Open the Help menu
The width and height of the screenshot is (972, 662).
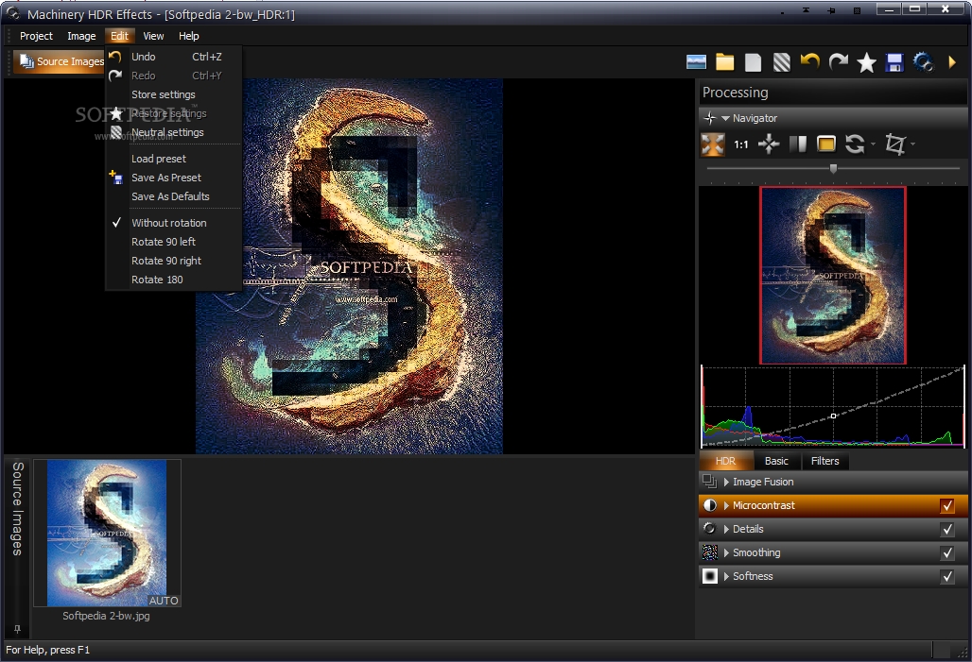pos(188,36)
